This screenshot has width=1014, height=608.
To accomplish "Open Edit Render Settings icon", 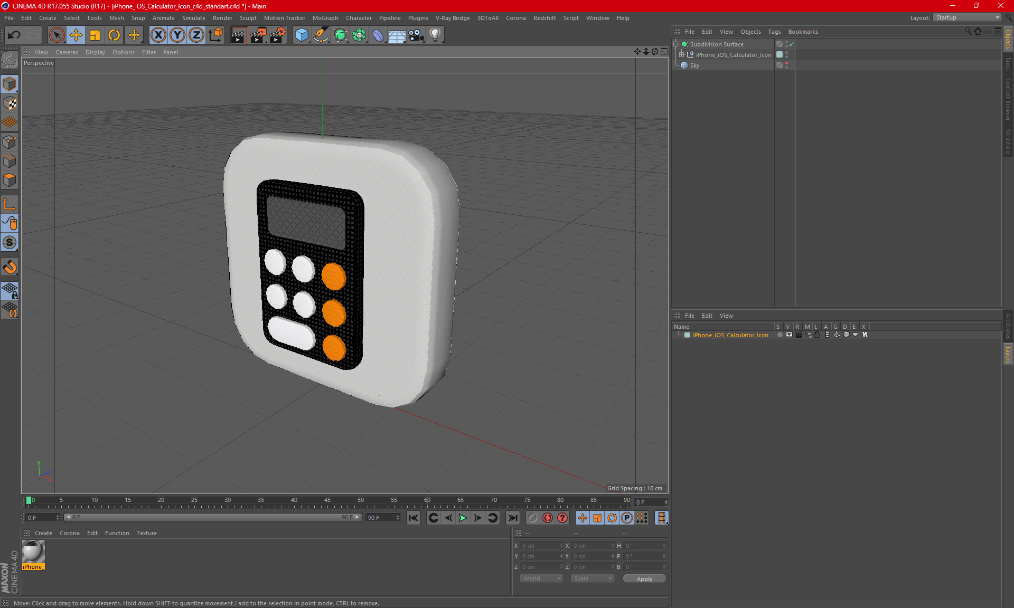I will click(278, 35).
